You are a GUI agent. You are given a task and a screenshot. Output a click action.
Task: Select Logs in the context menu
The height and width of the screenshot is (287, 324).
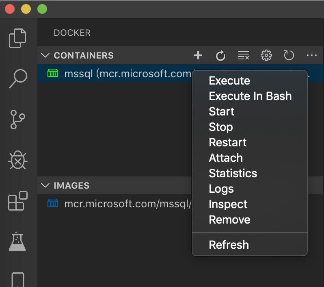(221, 189)
